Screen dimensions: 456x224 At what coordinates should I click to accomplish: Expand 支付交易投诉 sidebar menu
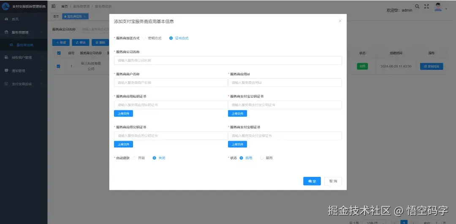[24, 84]
